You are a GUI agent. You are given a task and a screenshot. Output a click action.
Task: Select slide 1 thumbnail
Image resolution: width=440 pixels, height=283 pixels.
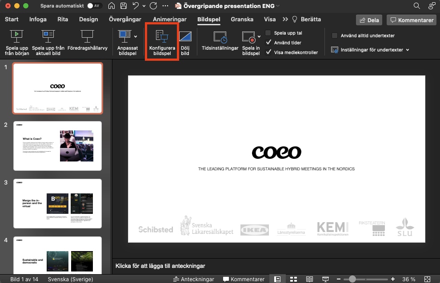point(57,88)
